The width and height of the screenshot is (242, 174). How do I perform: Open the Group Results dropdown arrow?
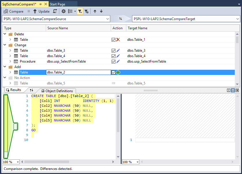[75, 11]
